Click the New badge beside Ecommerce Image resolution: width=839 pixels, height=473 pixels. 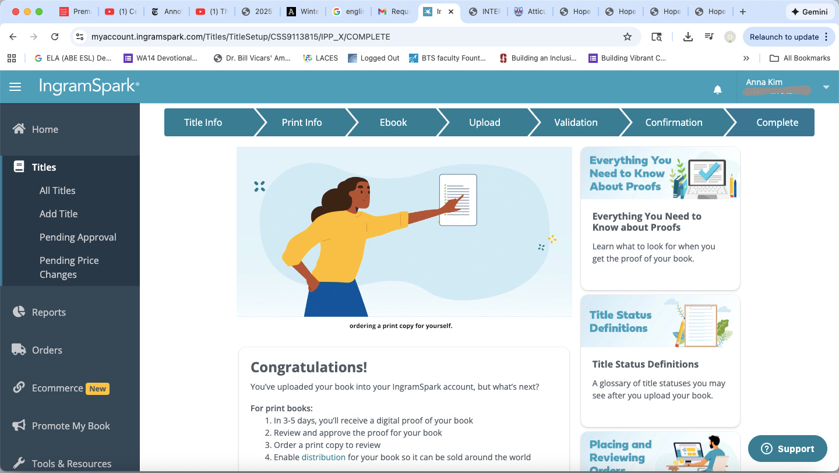[98, 389]
